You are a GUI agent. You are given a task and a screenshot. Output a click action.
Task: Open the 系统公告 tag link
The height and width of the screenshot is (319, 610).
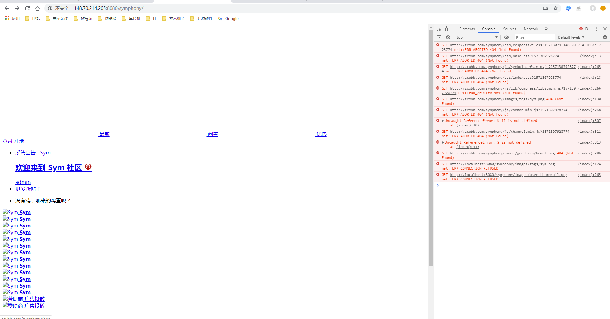click(x=25, y=153)
